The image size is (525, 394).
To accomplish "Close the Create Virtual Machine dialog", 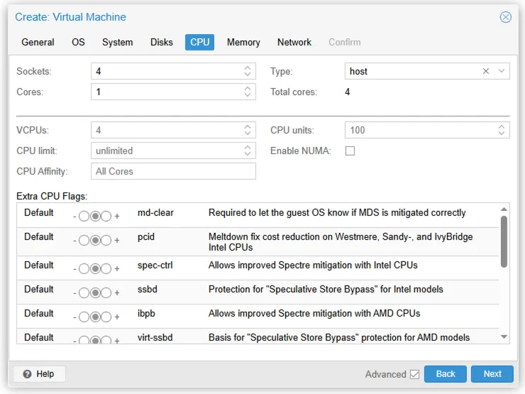I will [505, 17].
